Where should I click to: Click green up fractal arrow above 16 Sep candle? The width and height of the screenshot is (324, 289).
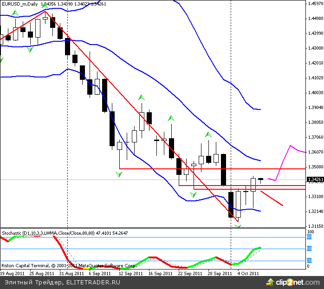click(x=141, y=97)
